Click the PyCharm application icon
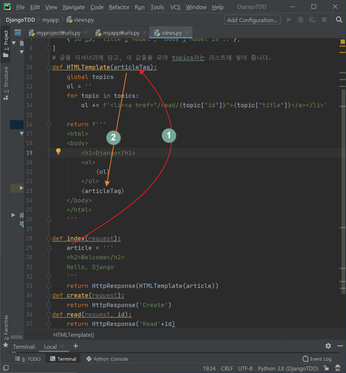Screen dimensions: 346x373 click(x=7, y=7)
